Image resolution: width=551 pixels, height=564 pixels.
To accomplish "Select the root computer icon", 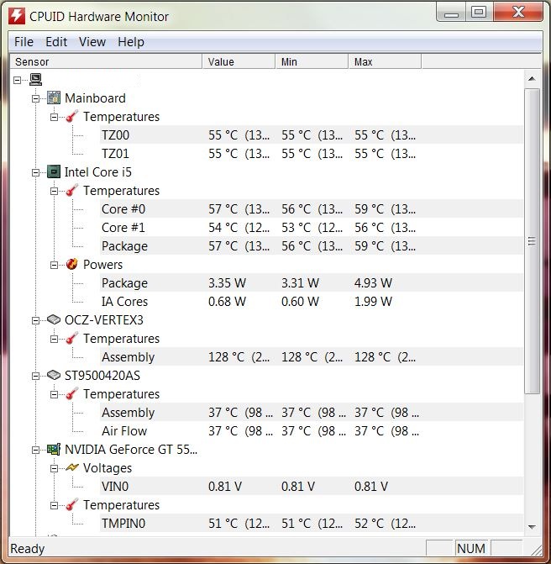I will (x=35, y=80).
